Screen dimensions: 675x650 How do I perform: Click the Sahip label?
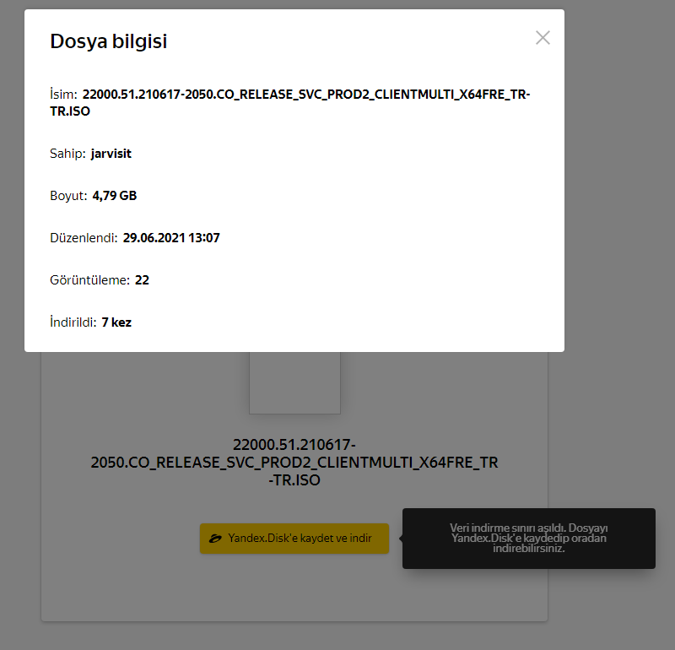[x=67, y=154]
